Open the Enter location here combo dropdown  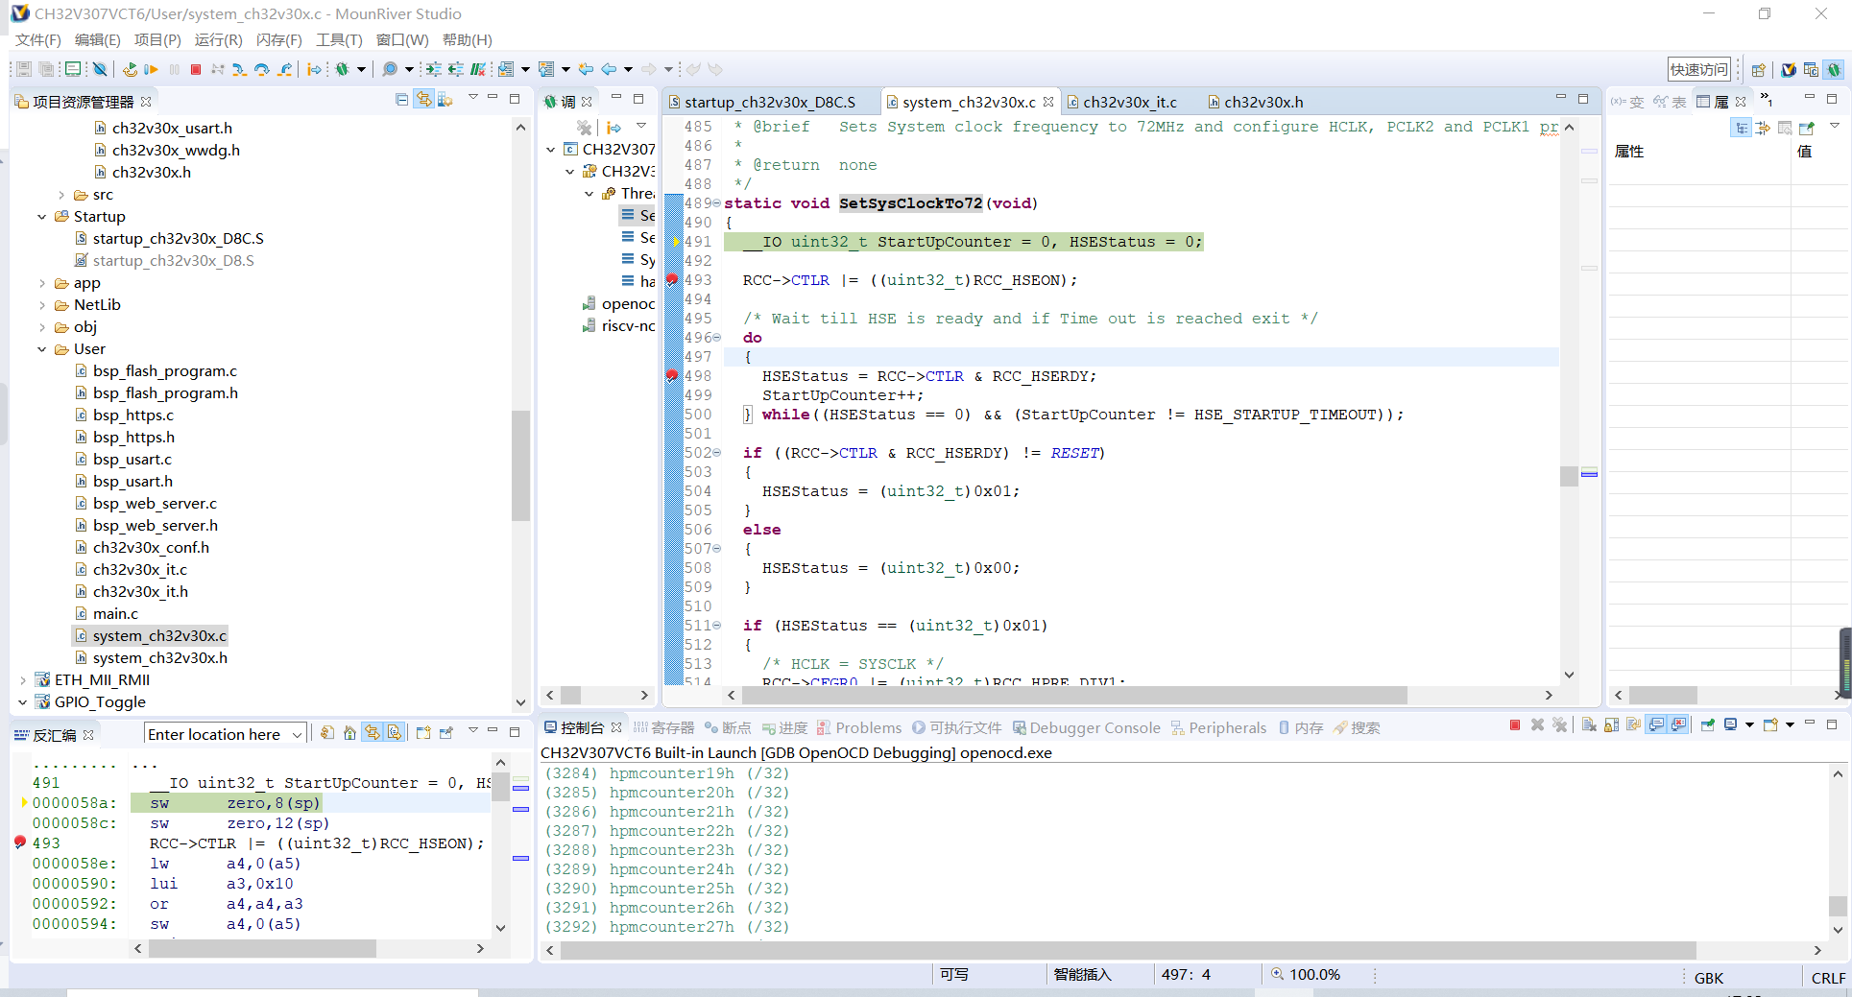[297, 734]
